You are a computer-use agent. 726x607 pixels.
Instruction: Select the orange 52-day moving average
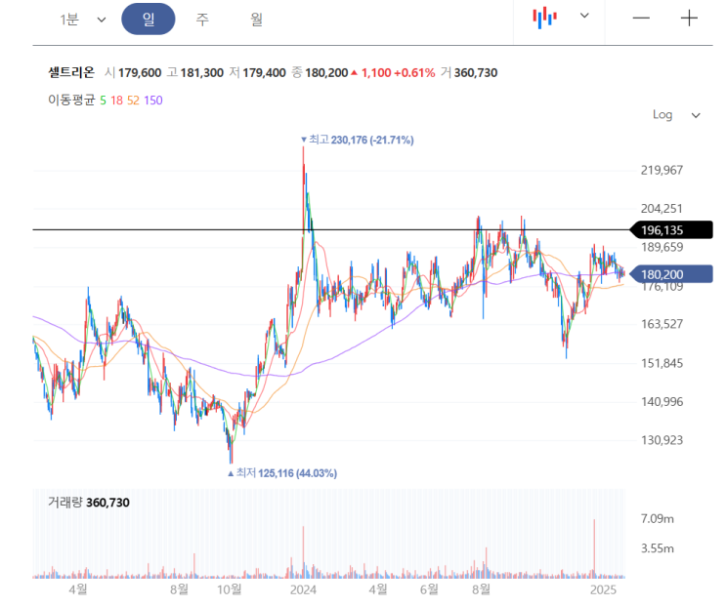click(x=133, y=101)
